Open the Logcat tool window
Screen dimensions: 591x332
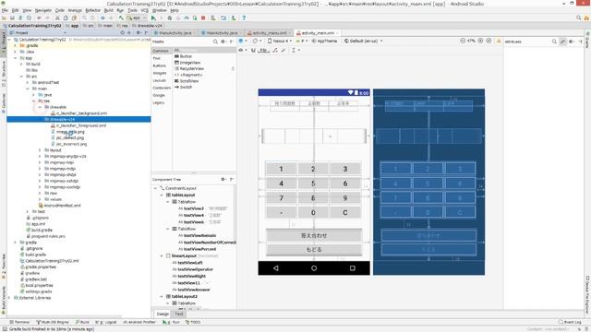(x=107, y=322)
